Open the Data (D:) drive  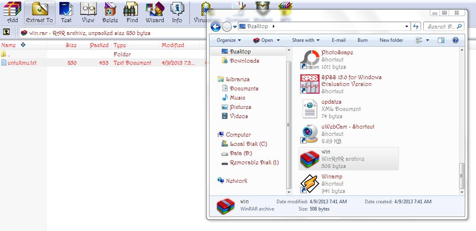(241, 153)
